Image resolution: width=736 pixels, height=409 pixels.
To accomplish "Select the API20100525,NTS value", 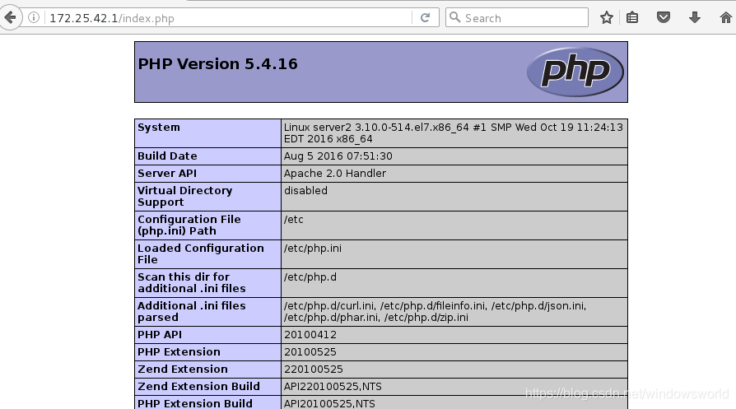I will tap(329, 403).
